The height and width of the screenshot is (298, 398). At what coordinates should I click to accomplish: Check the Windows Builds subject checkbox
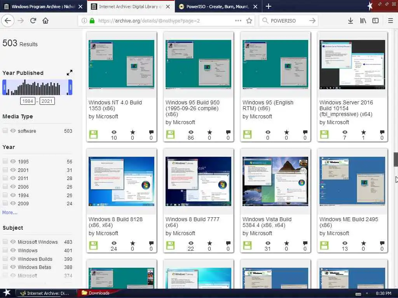(5, 259)
